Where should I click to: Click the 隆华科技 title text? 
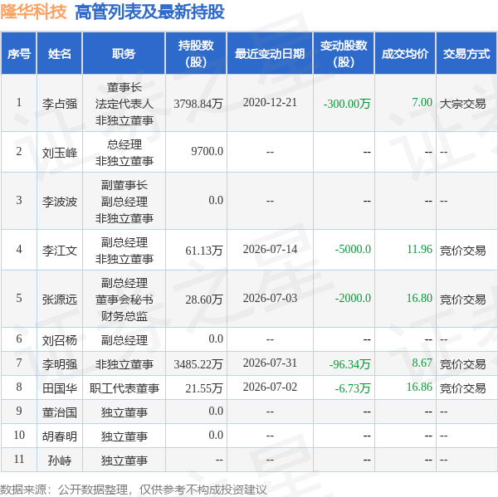[33, 12]
